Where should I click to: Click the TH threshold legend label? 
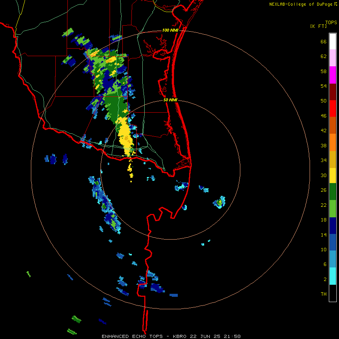coord(324,294)
